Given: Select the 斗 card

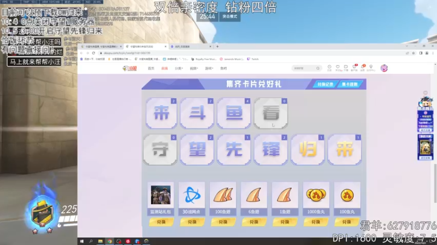Looking at the screenshot, I should click(x=197, y=113).
